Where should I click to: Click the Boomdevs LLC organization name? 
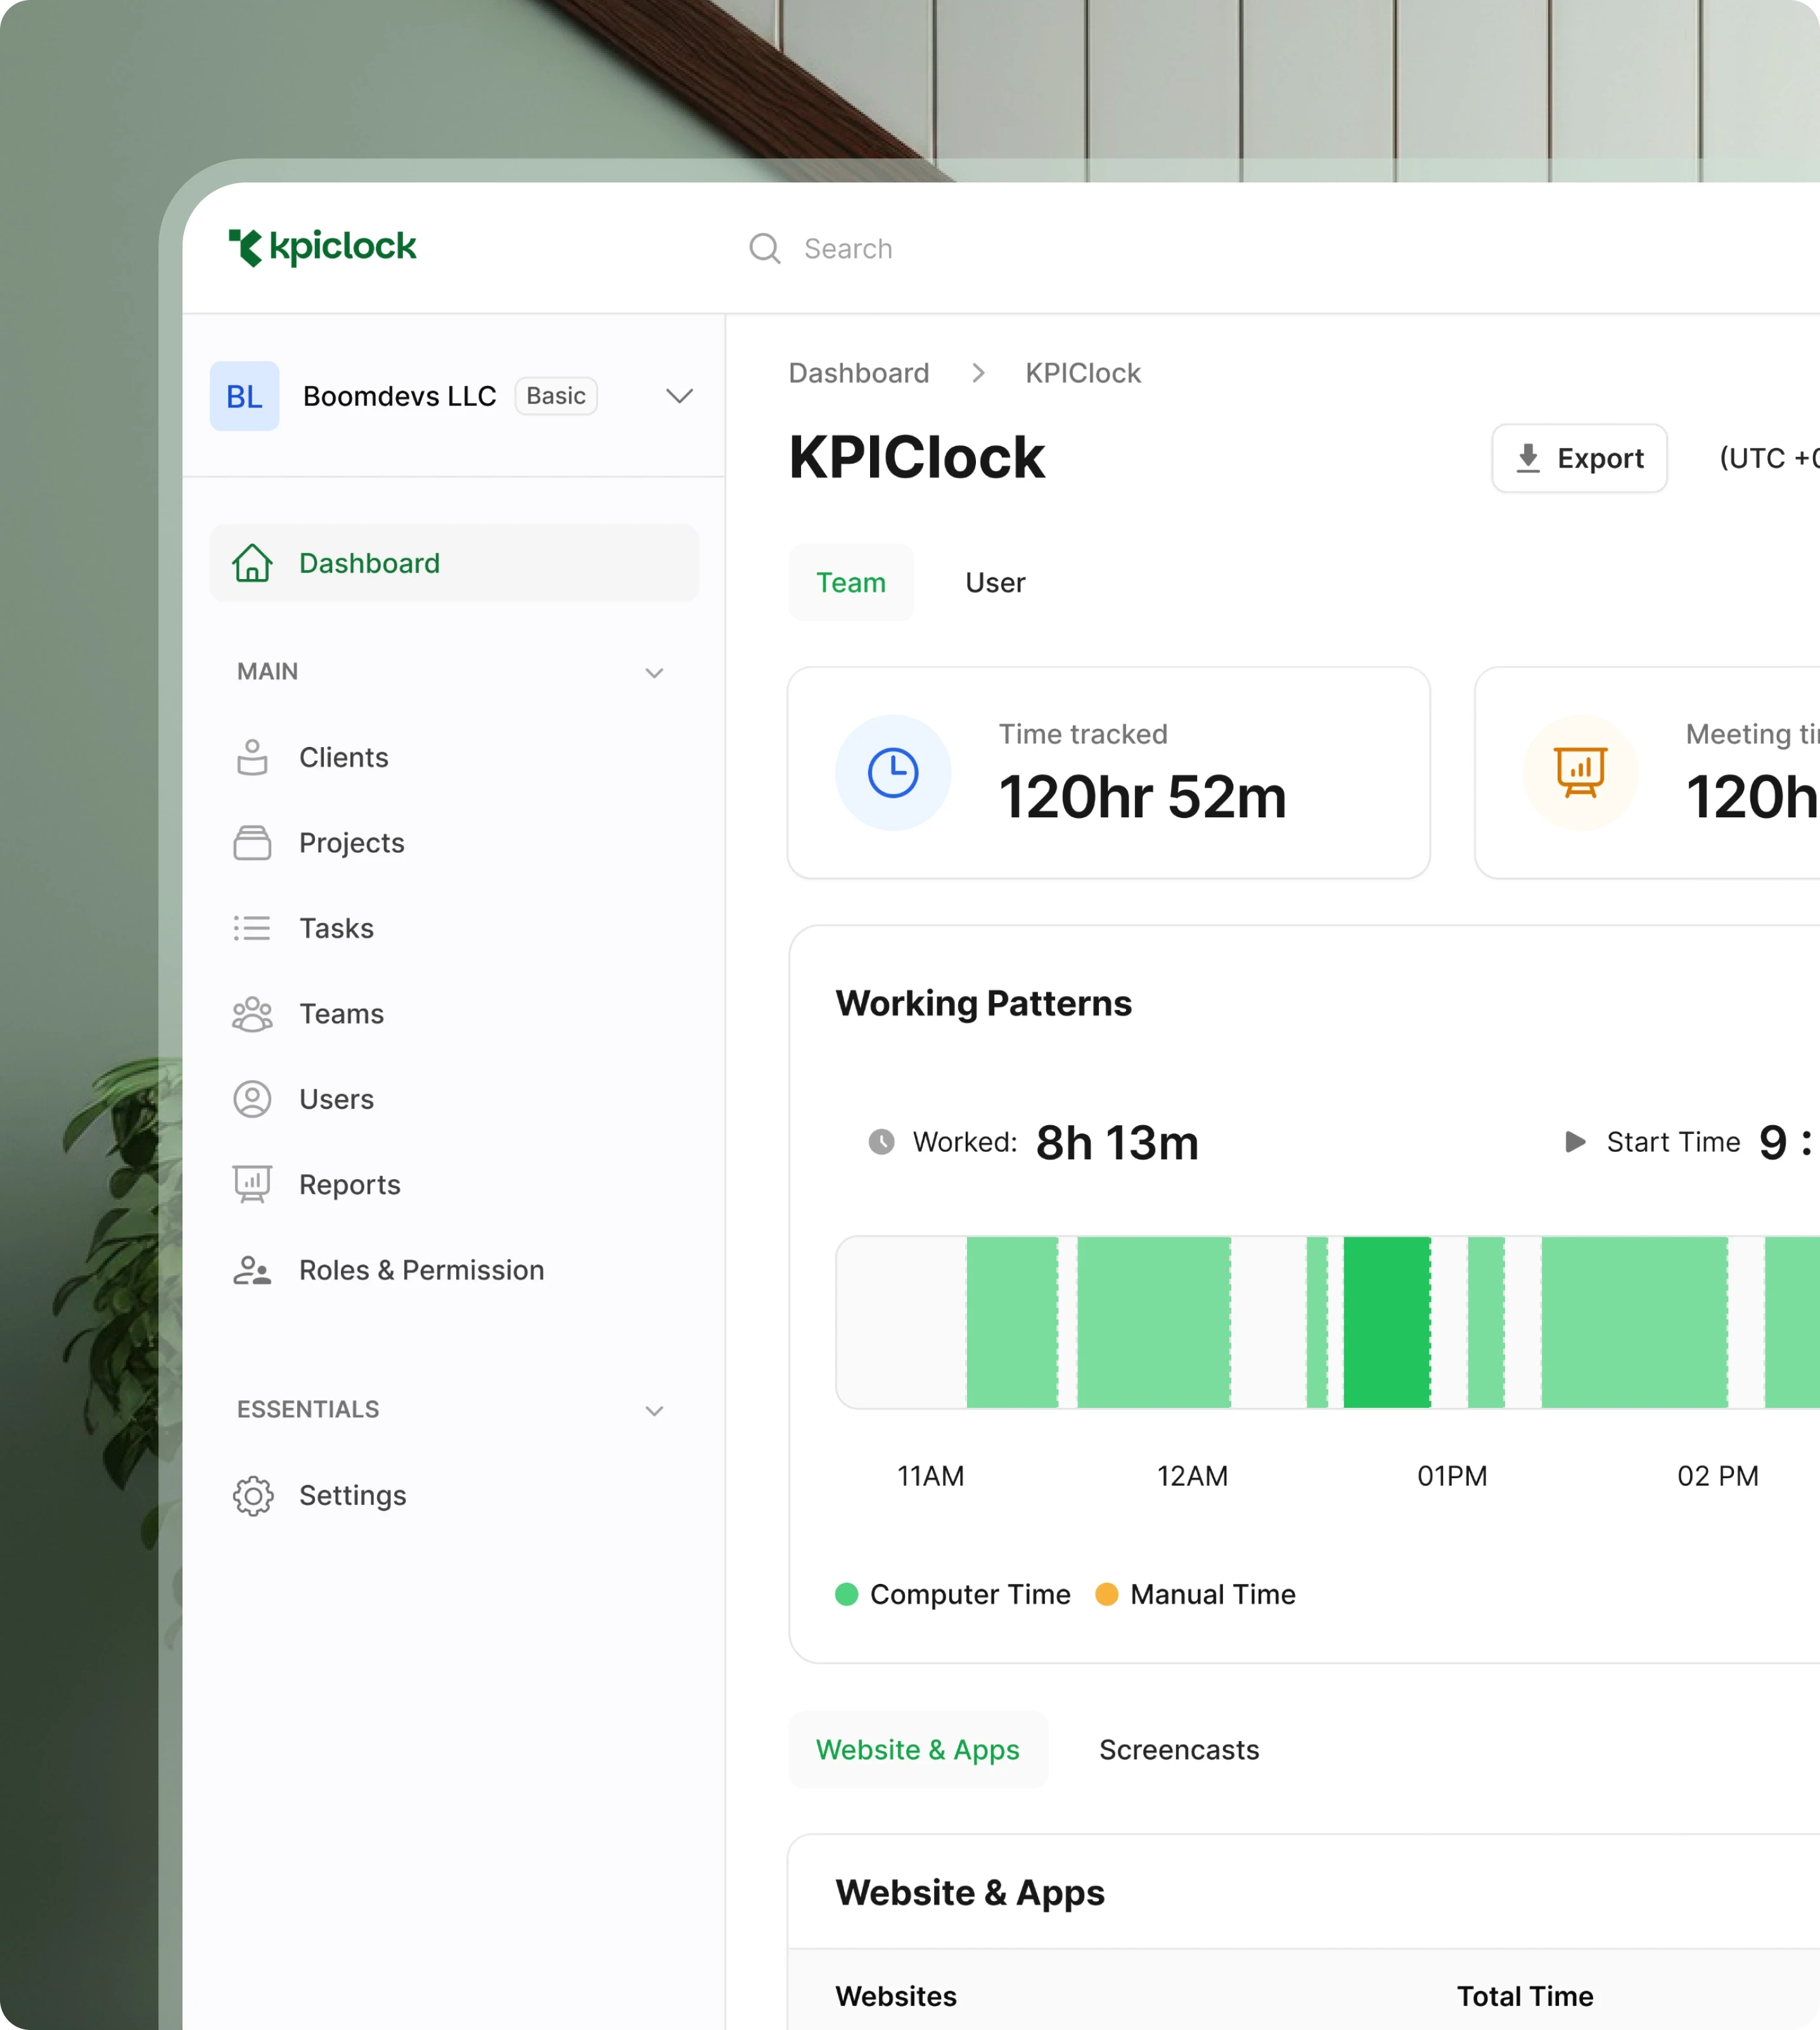[x=399, y=396]
